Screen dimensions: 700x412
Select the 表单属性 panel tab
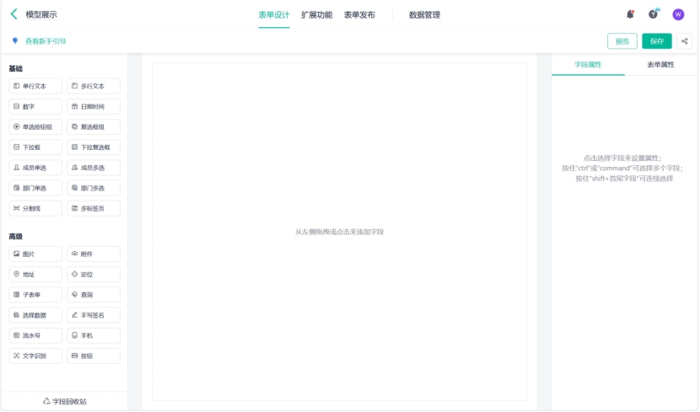point(660,65)
